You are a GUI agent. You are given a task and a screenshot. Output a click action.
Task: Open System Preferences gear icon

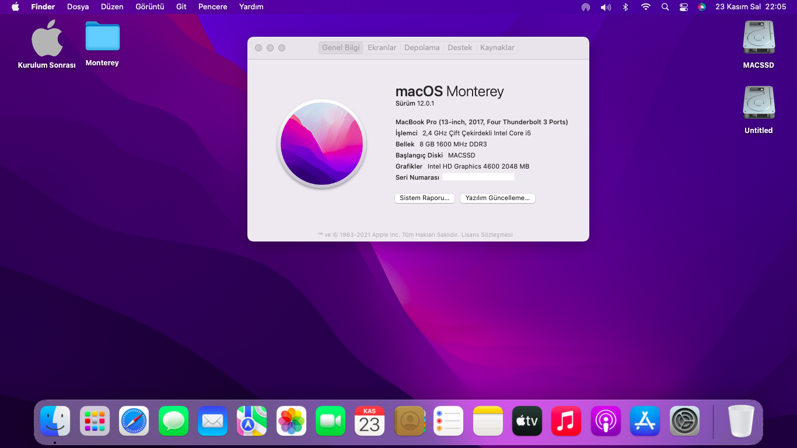684,421
